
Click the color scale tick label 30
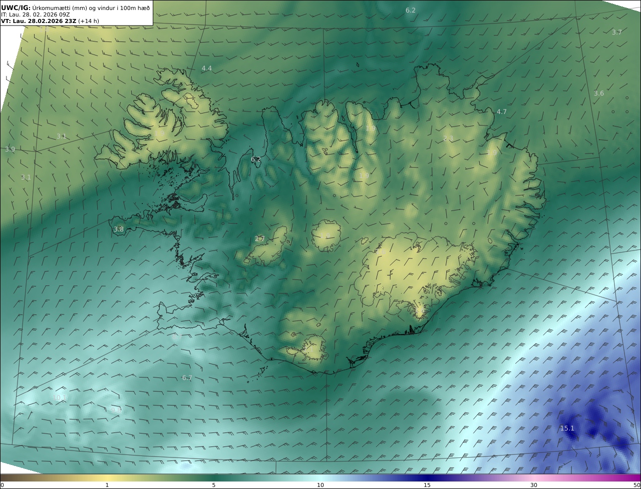pos(534,485)
